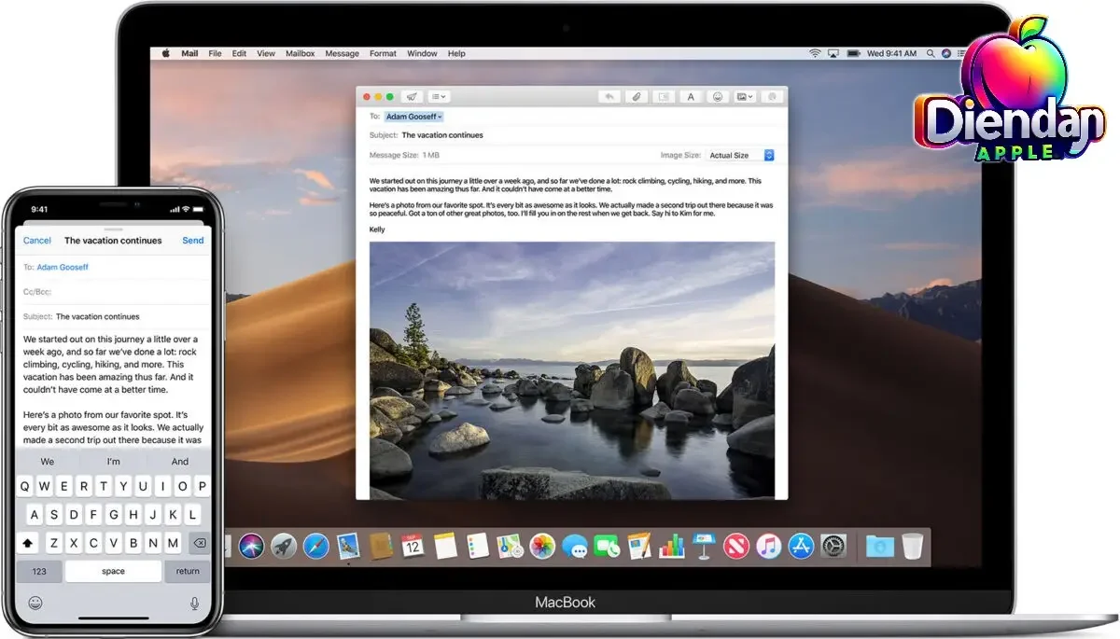
Task: Show the format bar with A button
Action: (x=691, y=96)
